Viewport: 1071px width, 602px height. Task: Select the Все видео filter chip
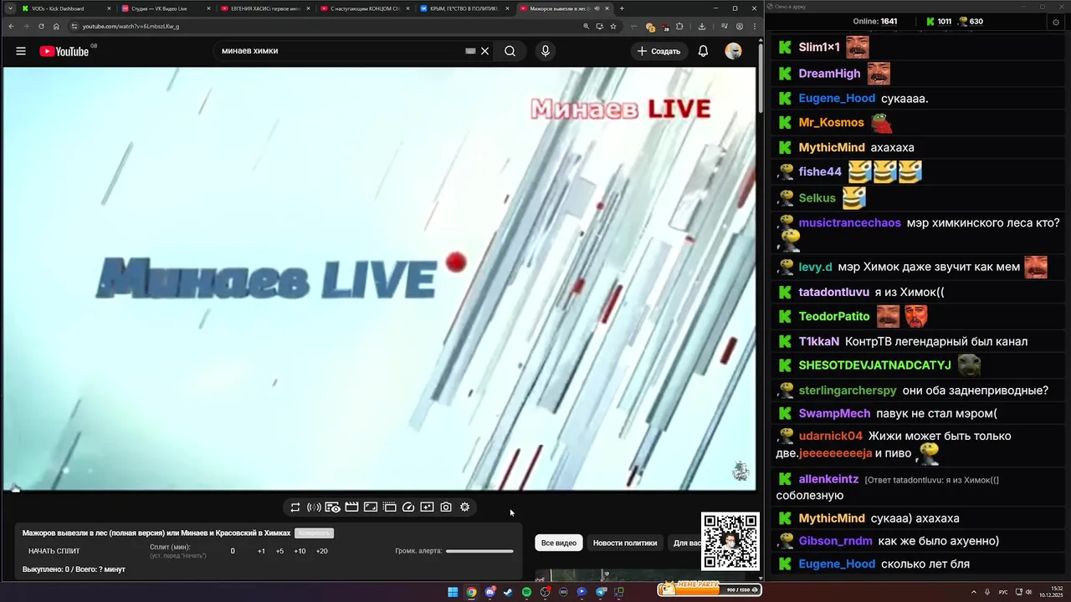point(559,543)
